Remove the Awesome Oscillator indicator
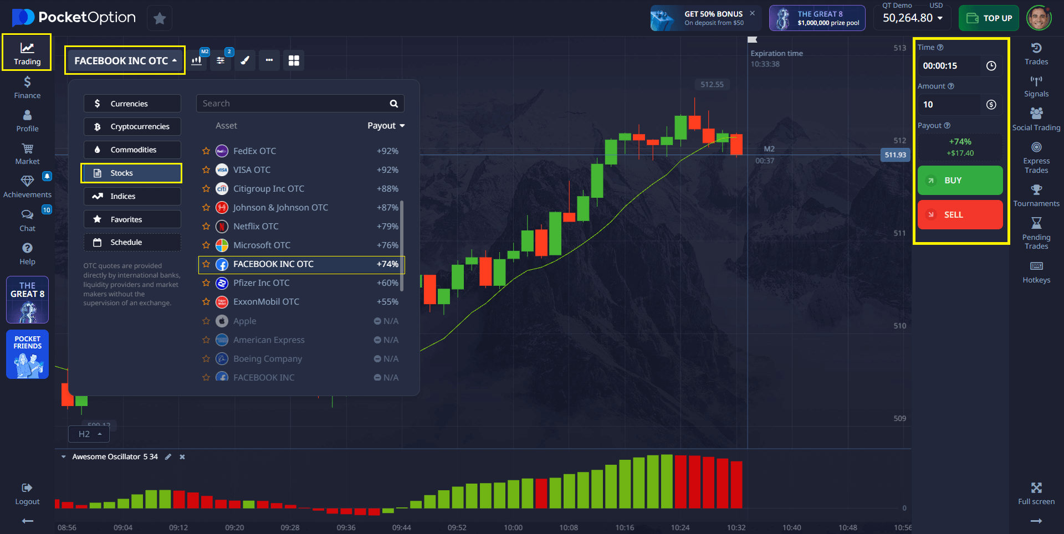The image size is (1064, 534). 182,457
